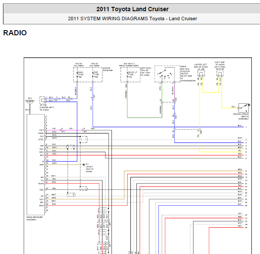The height and width of the screenshot is (254, 260).
Task: Click the radio receiver assembly connector box
Action: [36, 164]
